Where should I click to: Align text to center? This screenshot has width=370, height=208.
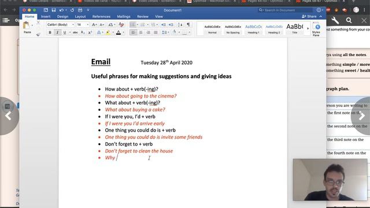141,32
